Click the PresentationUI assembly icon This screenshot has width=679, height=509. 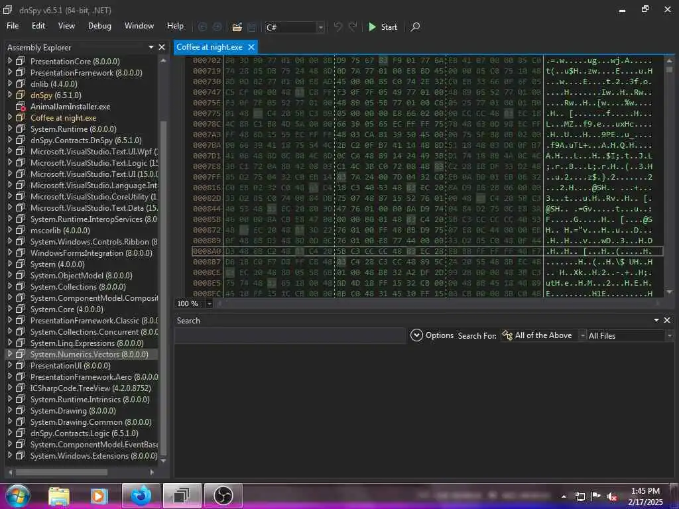click(x=21, y=365)
